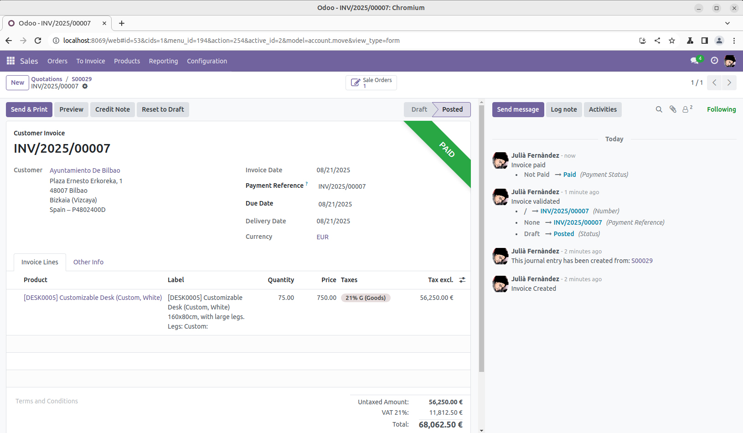This screenshot has width=743, height=433.
Task: Open the conversations chat icon in navbar
Action: pos(695,61)
